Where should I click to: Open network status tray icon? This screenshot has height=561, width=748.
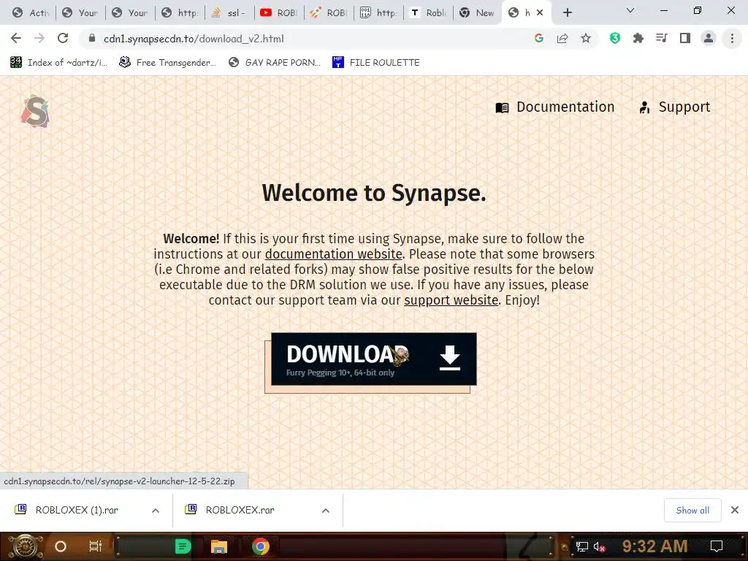582,546
